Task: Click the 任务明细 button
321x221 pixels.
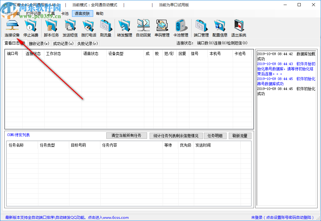Action: coord(215,135)
